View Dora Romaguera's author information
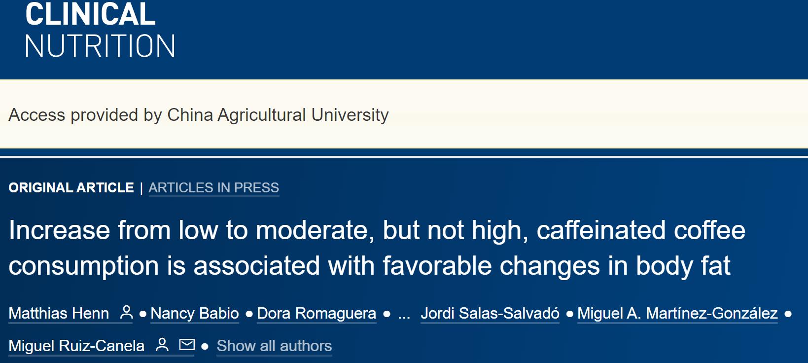The image size is (808, 363). click(x=316, y=313)
